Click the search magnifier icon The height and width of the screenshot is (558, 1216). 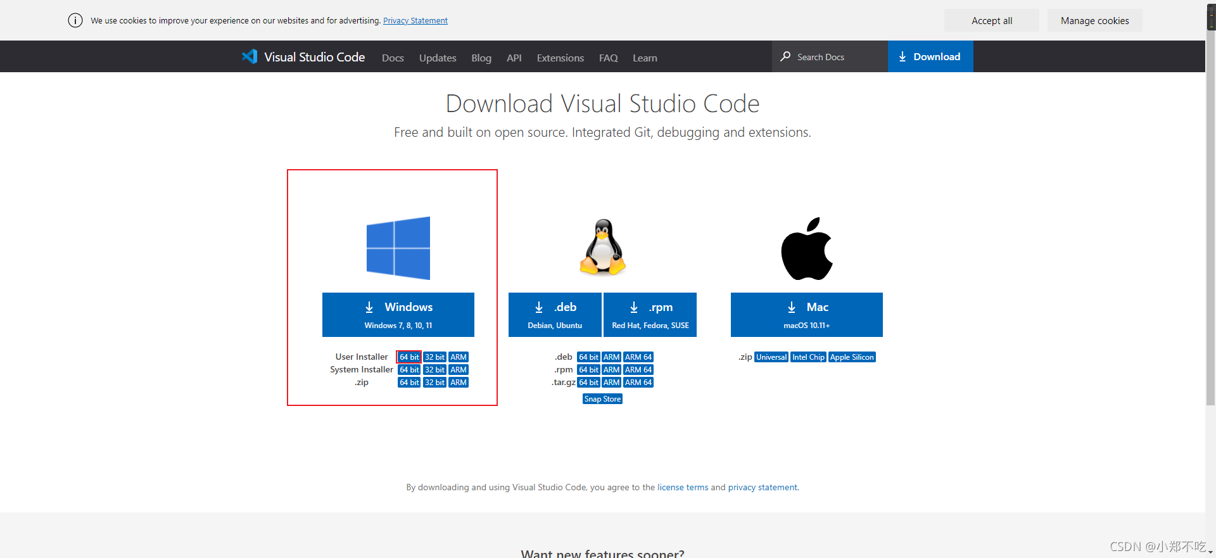pos(785,56)
